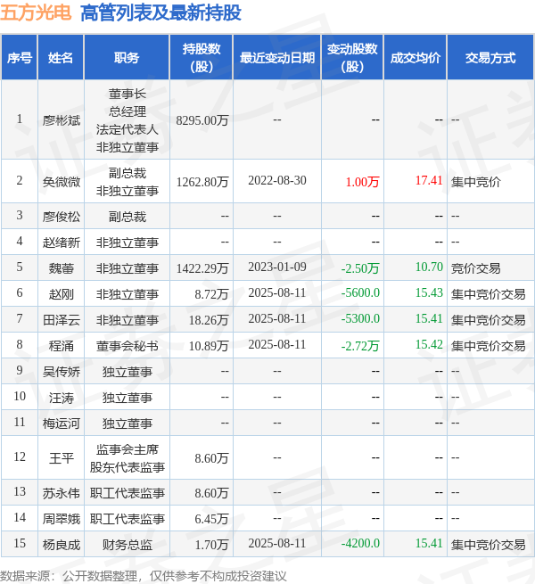Click the 数据来源 disclaimer footer text
Screen dimensions: 535x584
[x=143, y=576]
